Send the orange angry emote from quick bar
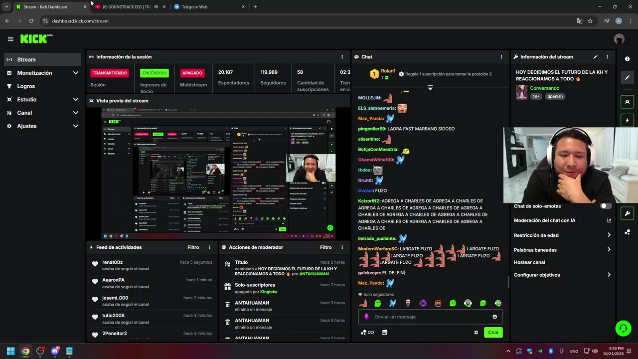Image resolution: width=638 pixels, height=359 pixels. click(x=438, y=303)
